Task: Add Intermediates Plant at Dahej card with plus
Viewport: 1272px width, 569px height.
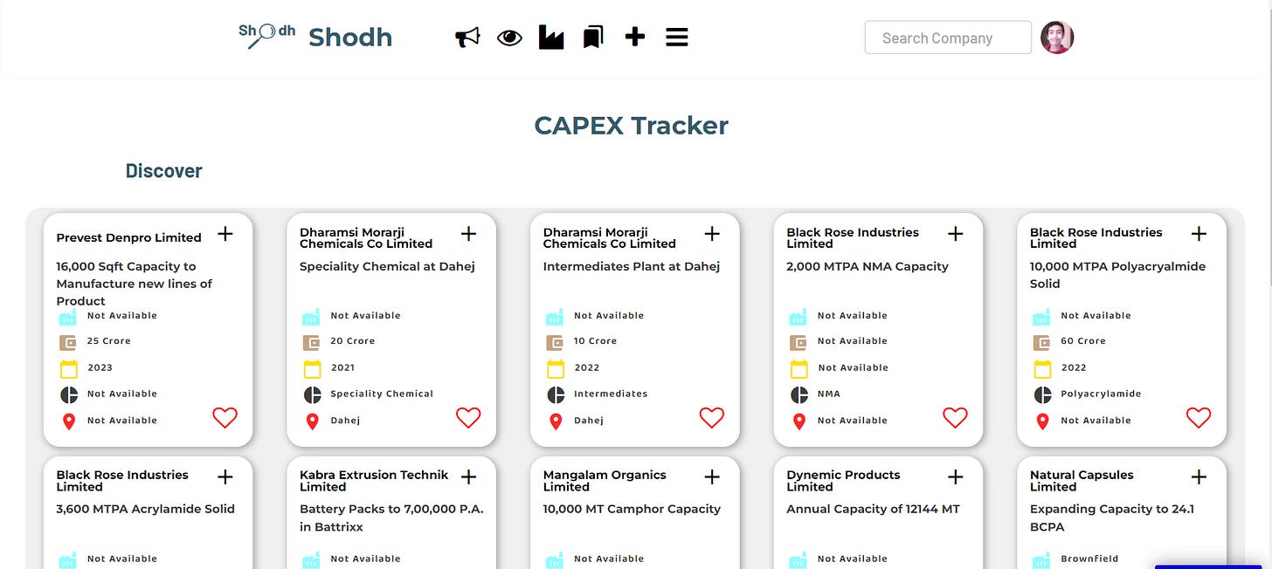Action: (712, 233)
